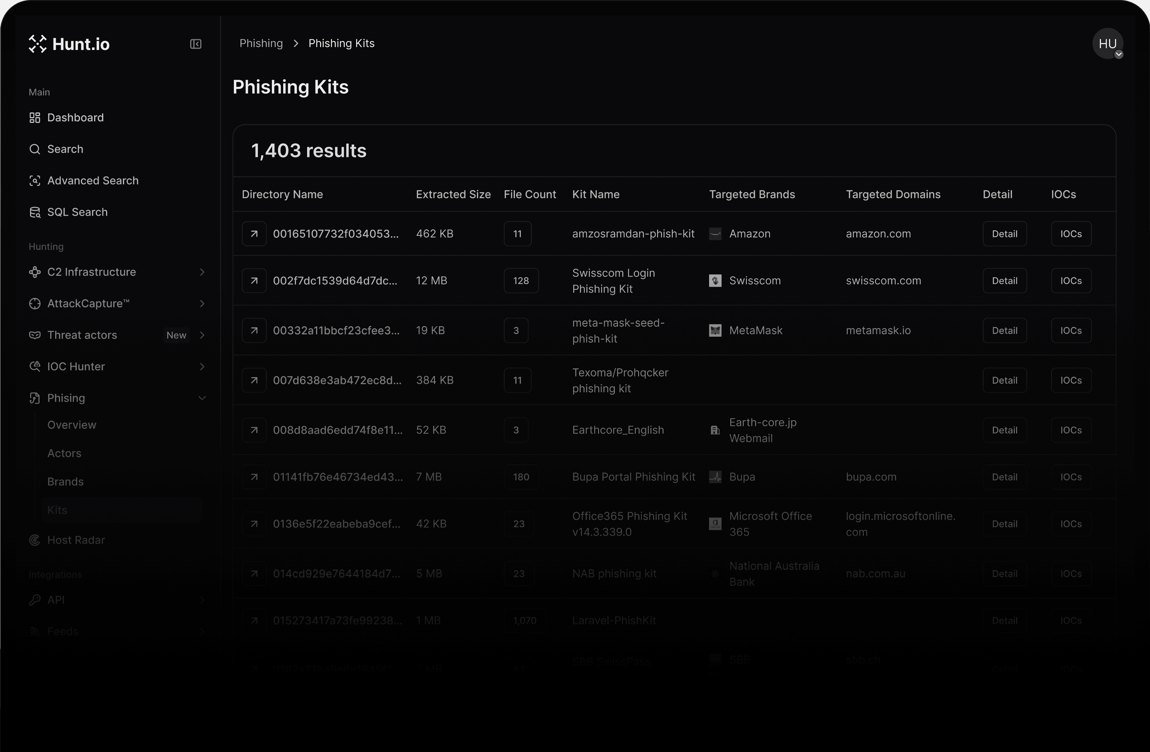The image size is (1150, 752).
Task: Expand the C2 Infrastructure section
Action: click(203, 272)
